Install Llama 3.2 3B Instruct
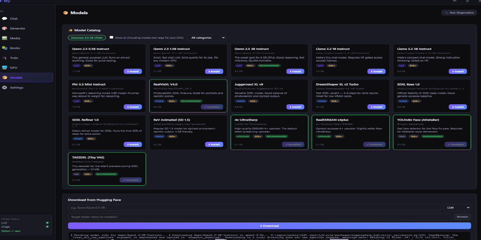 (458, 71)
